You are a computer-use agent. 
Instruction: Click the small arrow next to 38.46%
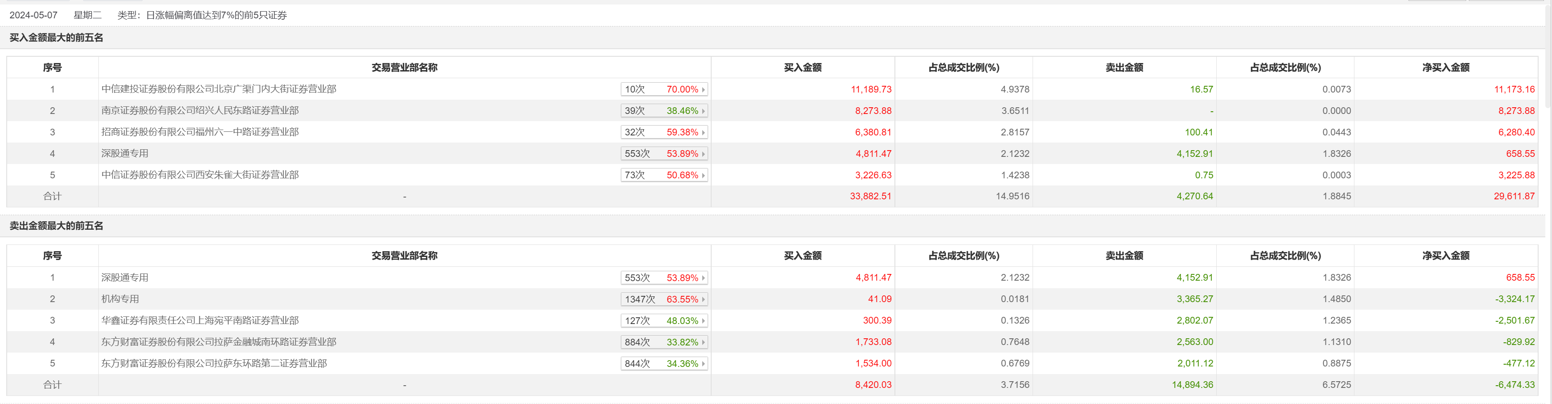coord(703,111)
